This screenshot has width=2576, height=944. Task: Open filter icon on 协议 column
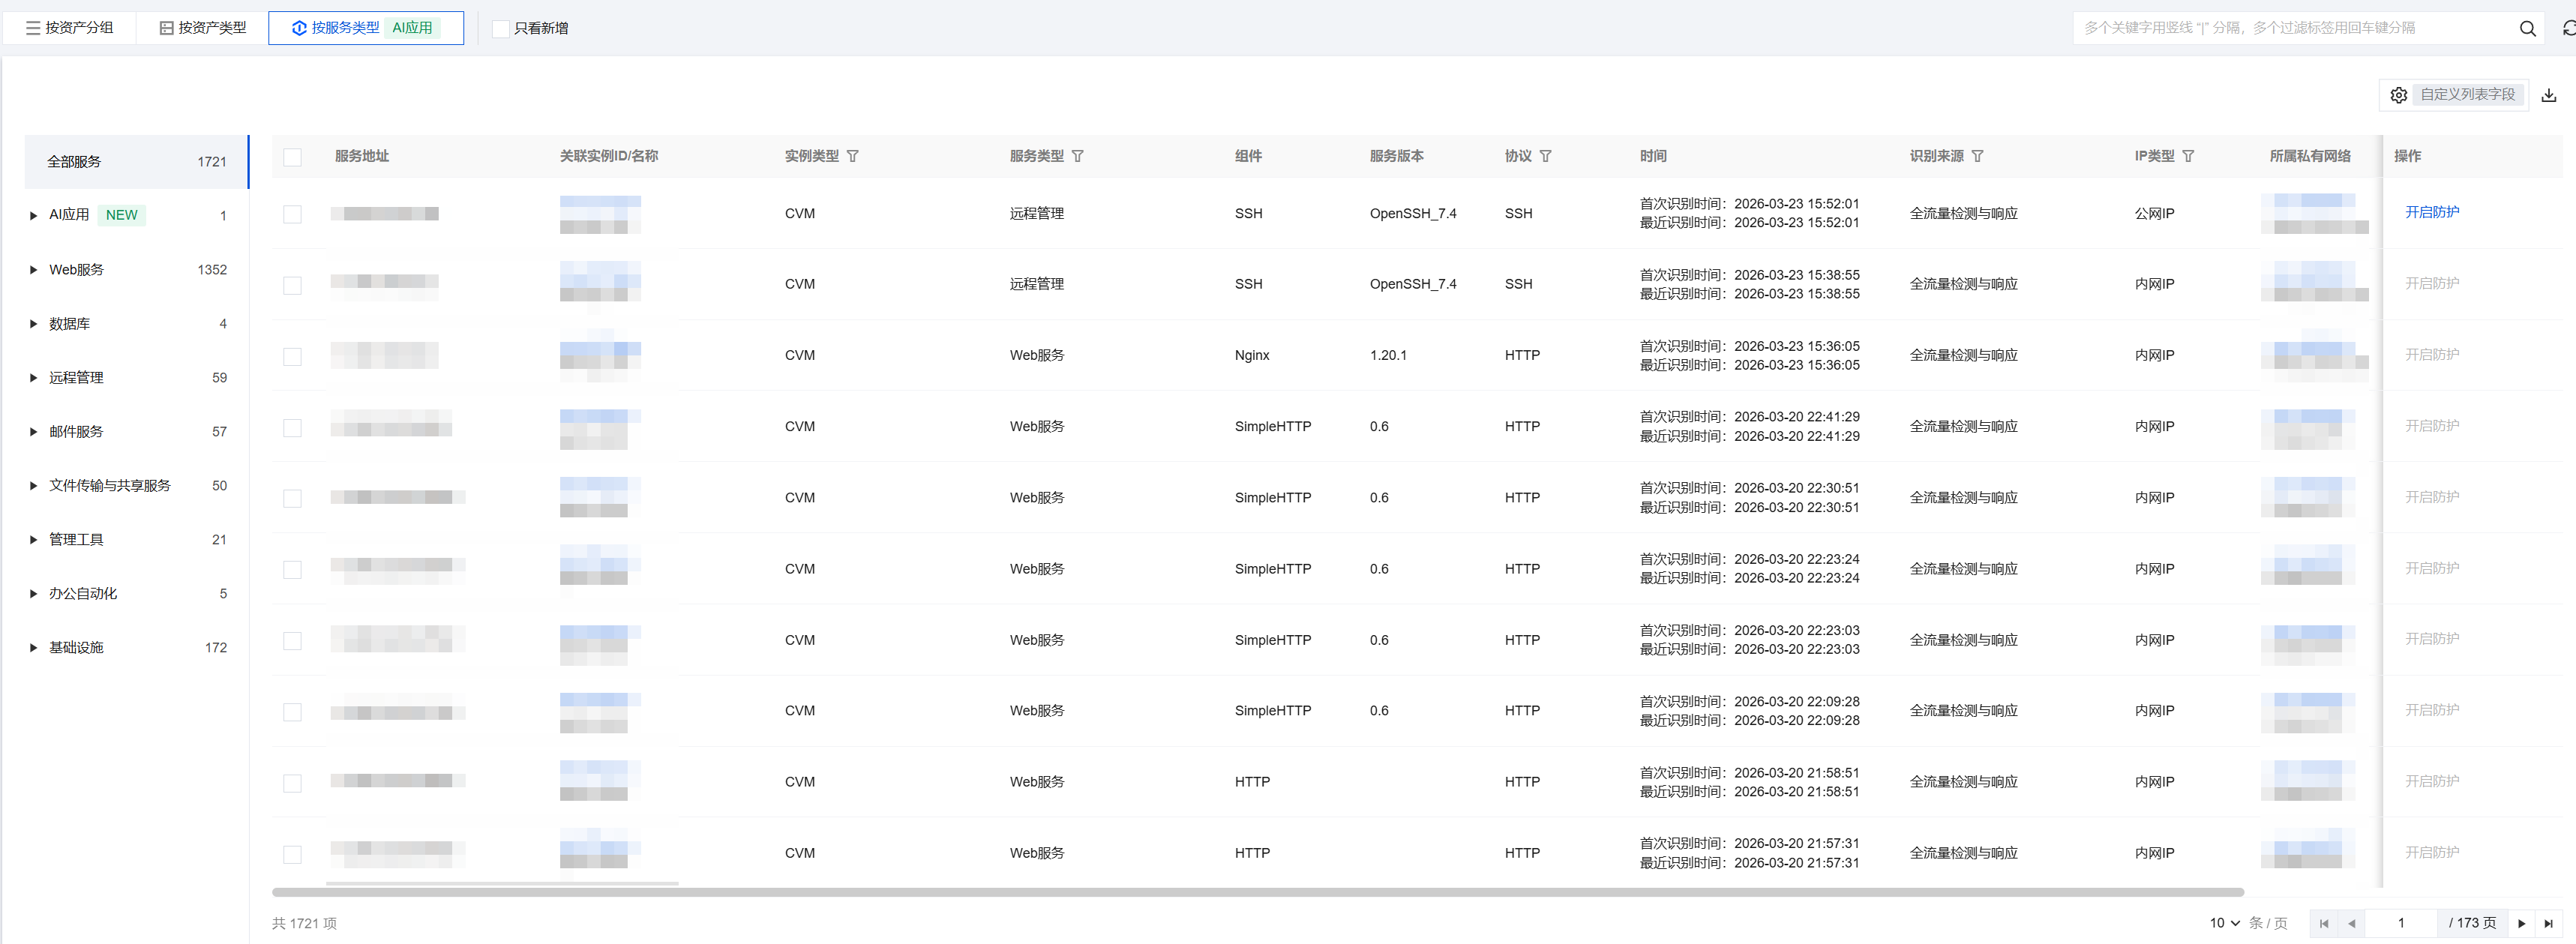tap(1545, 156)
